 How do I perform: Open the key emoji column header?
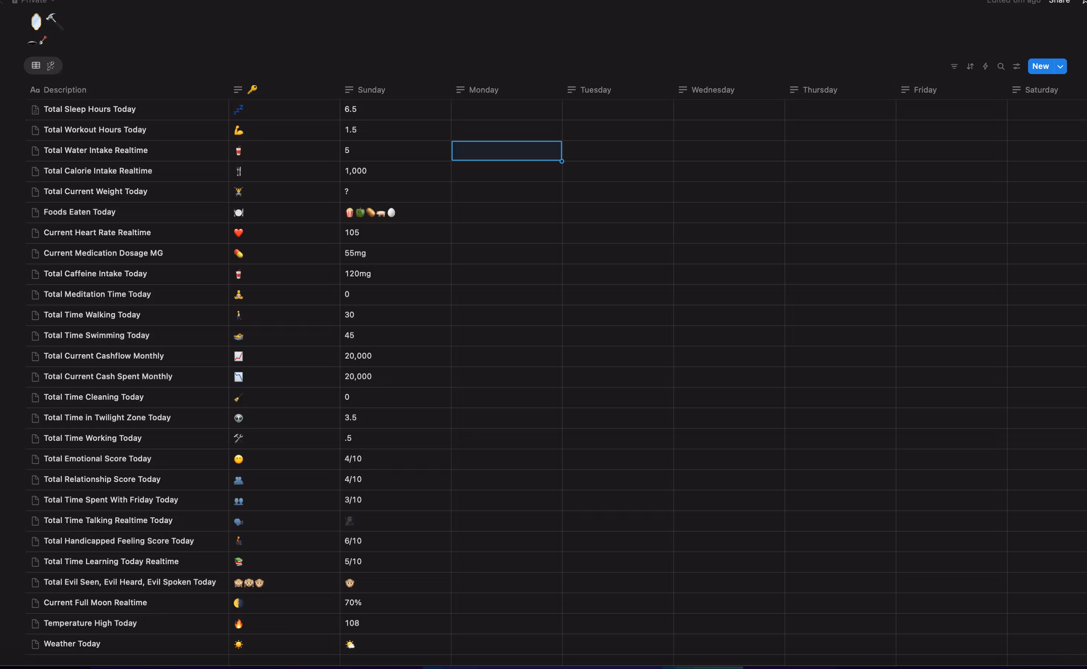[251, 90]
